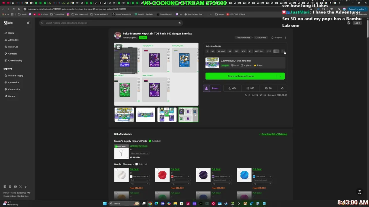This screenshot has height=207, width=369.
Task: Expand the Open in Bambu Studio dropdown arrow
Action: pos(280,76)
